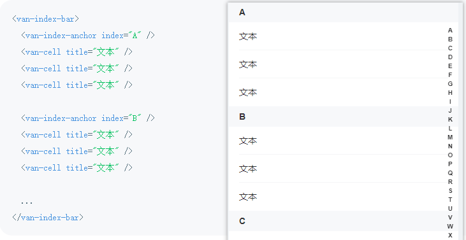The width and height of the screenshot is (466, 240).
Task: Click van-index-anchor index="B" code line
Action: pyautogui.click(x=88, y=118)
